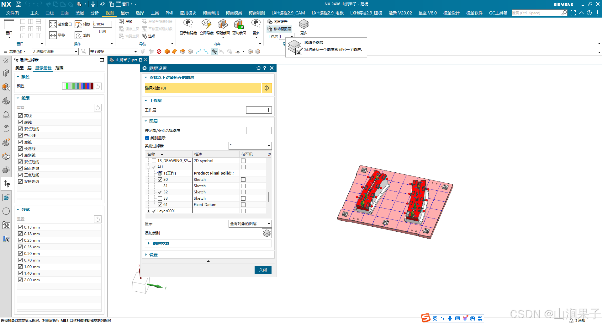Open the 显示属性 tab in filter panel
This screenshot has width=602, height=324.
click(x=43, y=68)
